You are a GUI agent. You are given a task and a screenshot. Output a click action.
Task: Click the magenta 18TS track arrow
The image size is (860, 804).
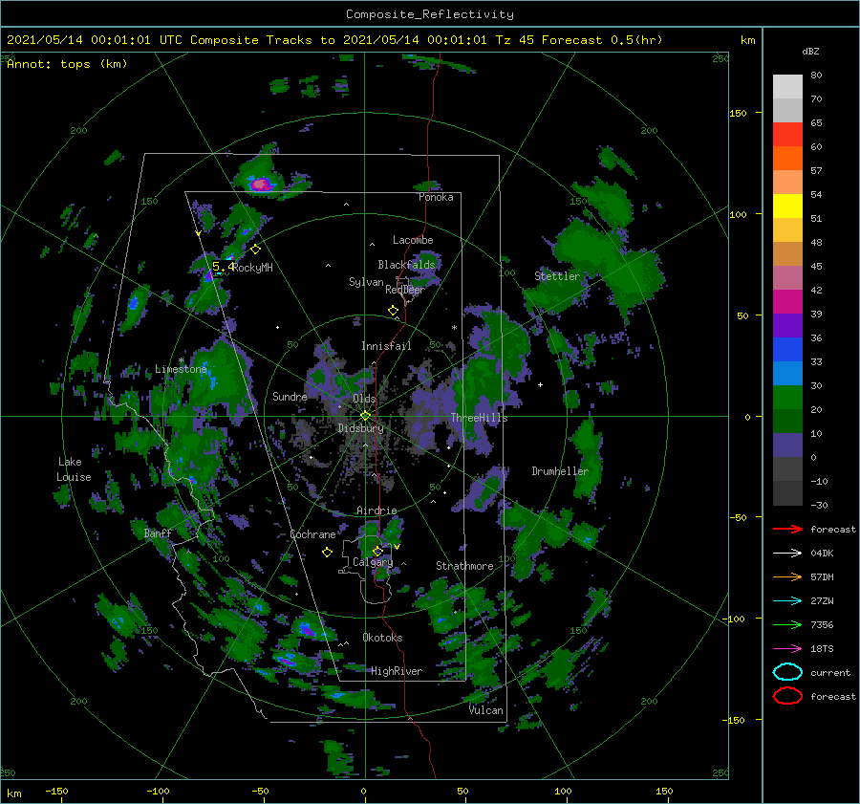point(787,649)
